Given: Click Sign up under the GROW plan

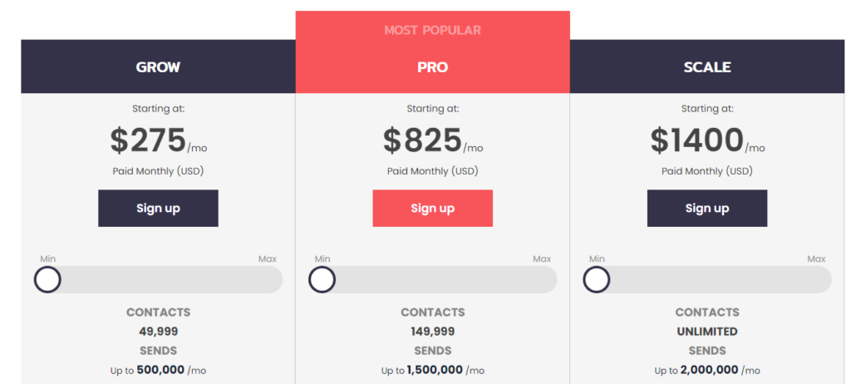Looking at the screenshot, I should coord(158,208).
